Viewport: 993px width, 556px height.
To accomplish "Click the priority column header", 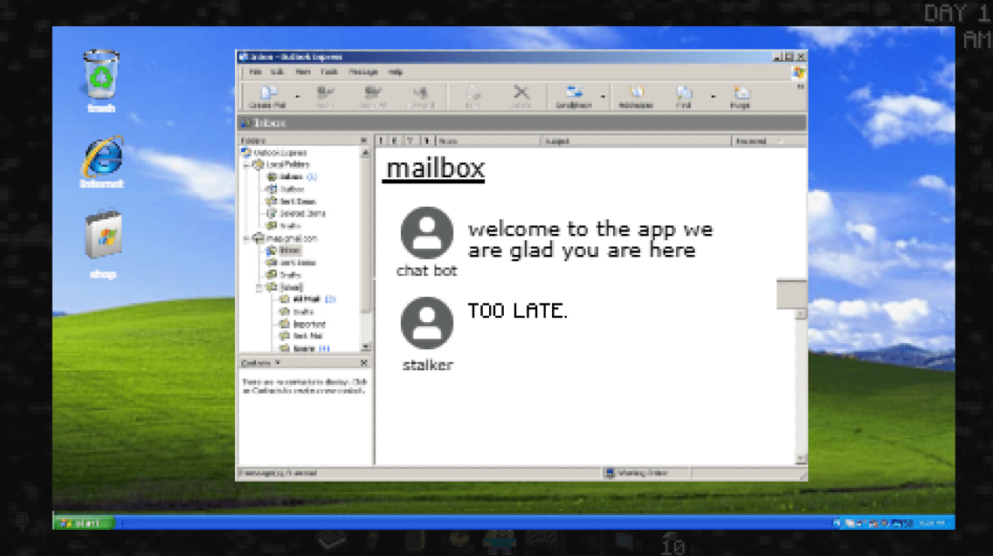I will (381, 141).
